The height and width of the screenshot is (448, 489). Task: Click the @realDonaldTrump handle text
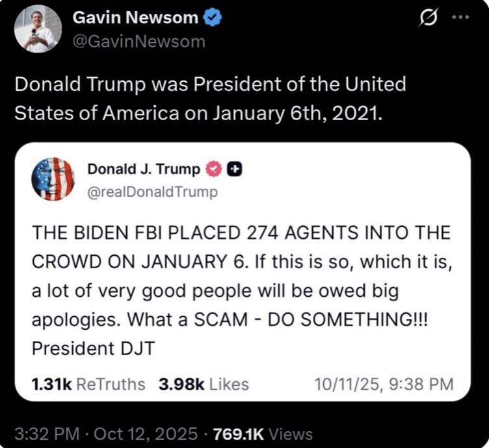tap(153, 192)
